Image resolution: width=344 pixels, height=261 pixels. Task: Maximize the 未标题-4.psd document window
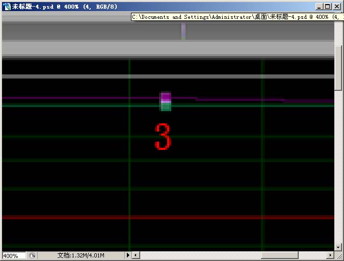(x=328, y=7)
